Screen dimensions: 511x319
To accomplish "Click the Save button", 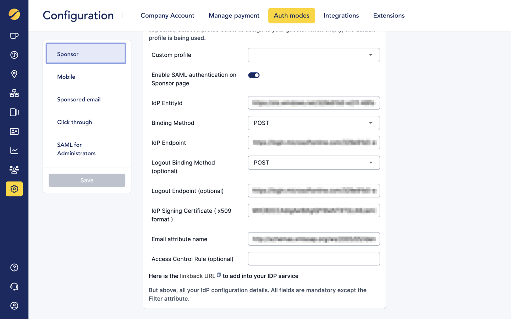I will [x=87, y=180].
